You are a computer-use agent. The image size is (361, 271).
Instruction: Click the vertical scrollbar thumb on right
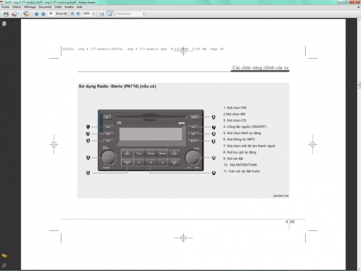click(x=359, y=85)
